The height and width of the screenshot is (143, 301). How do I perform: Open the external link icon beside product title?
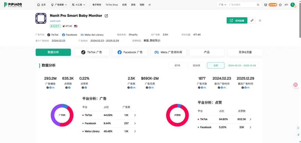point(106,16)
